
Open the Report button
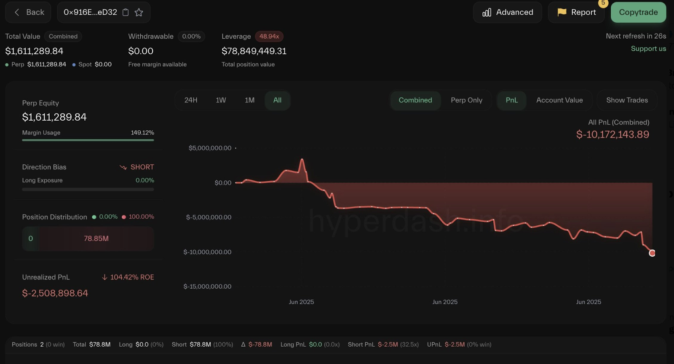(576, 12)
